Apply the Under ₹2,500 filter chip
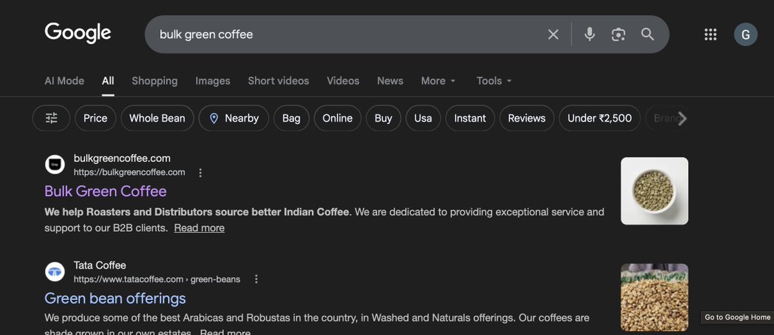 tap(599, 118)
